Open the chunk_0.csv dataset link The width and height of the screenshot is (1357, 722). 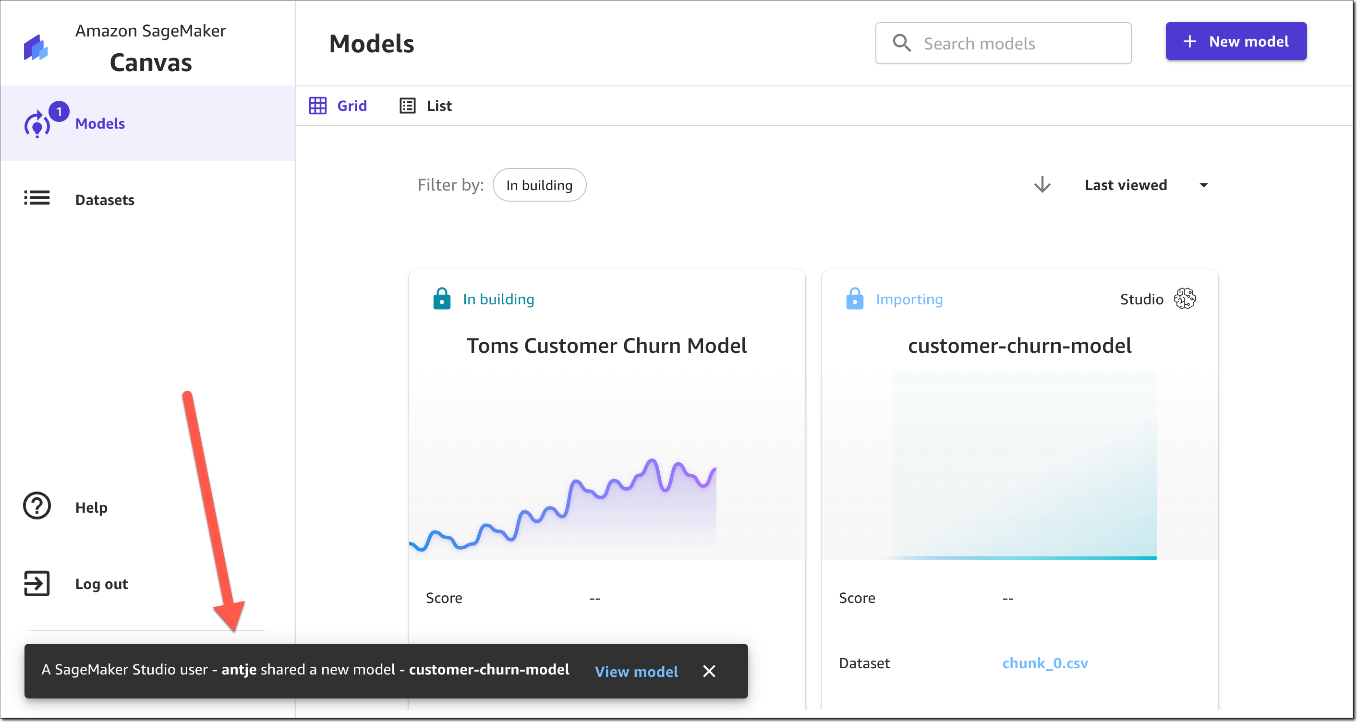1044,663
